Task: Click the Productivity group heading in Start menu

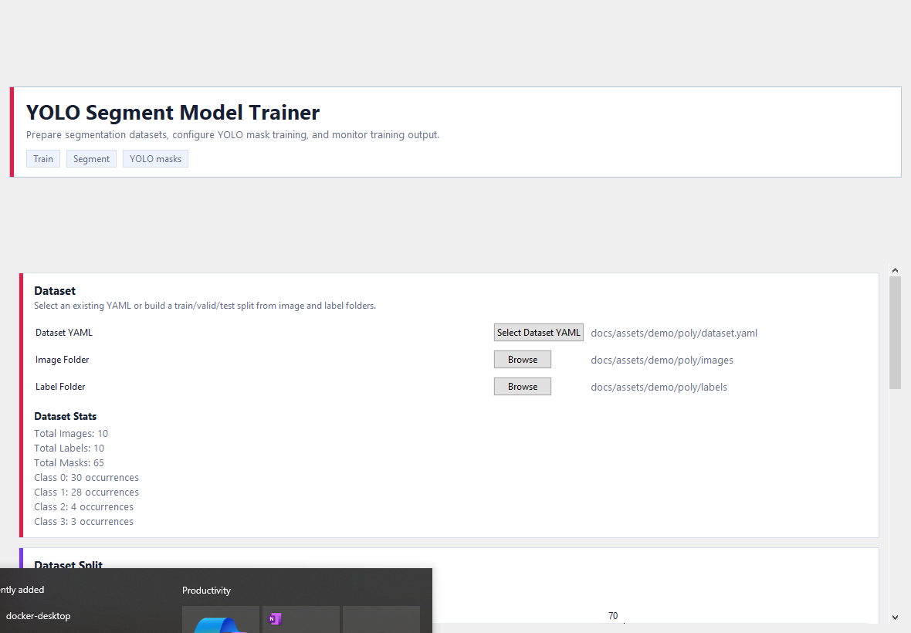Action: click(x=206, y=590)
